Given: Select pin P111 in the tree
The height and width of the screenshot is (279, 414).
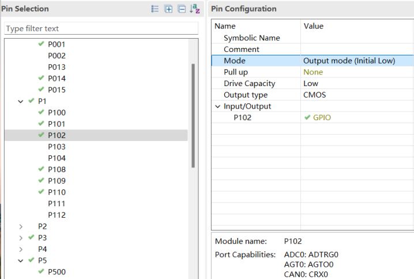Looking at the screenshot, I should (x=57, y=203).
